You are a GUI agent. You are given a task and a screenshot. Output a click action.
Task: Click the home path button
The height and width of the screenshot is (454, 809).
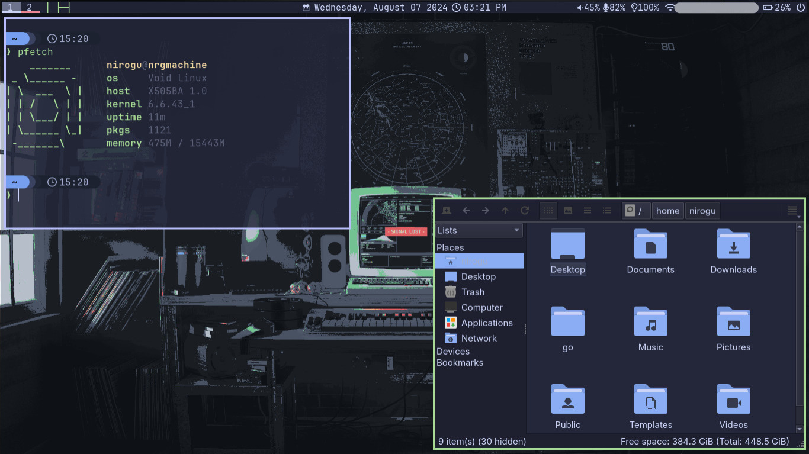[x=667, y=211]
